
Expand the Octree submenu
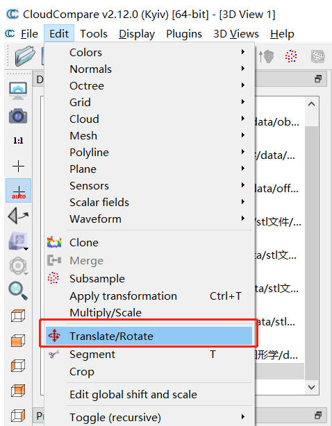pos(149,85)
